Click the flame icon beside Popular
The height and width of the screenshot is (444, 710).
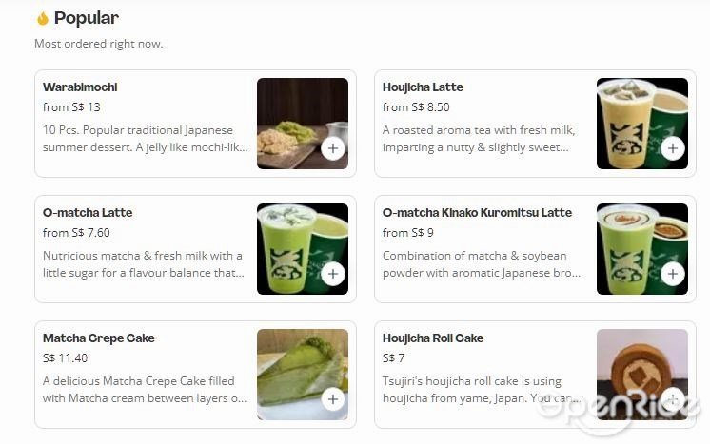[43, 18]
